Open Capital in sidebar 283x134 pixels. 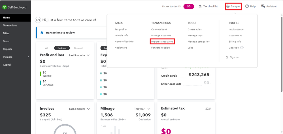[15, 65]
